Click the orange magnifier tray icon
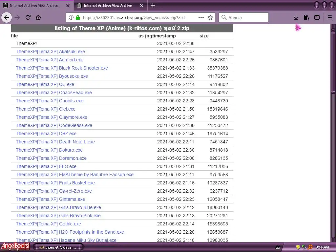Image resolution: width=336 pixels, height=252 pixels. click(x=310, y=247)
